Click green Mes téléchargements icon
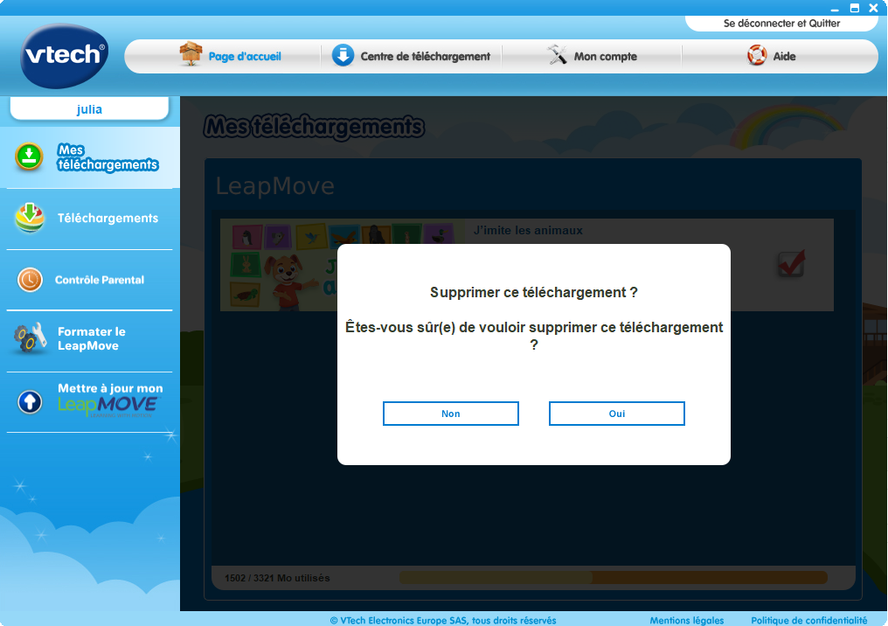The height and width of the screenshot is (626, 888). pos(29,156)
